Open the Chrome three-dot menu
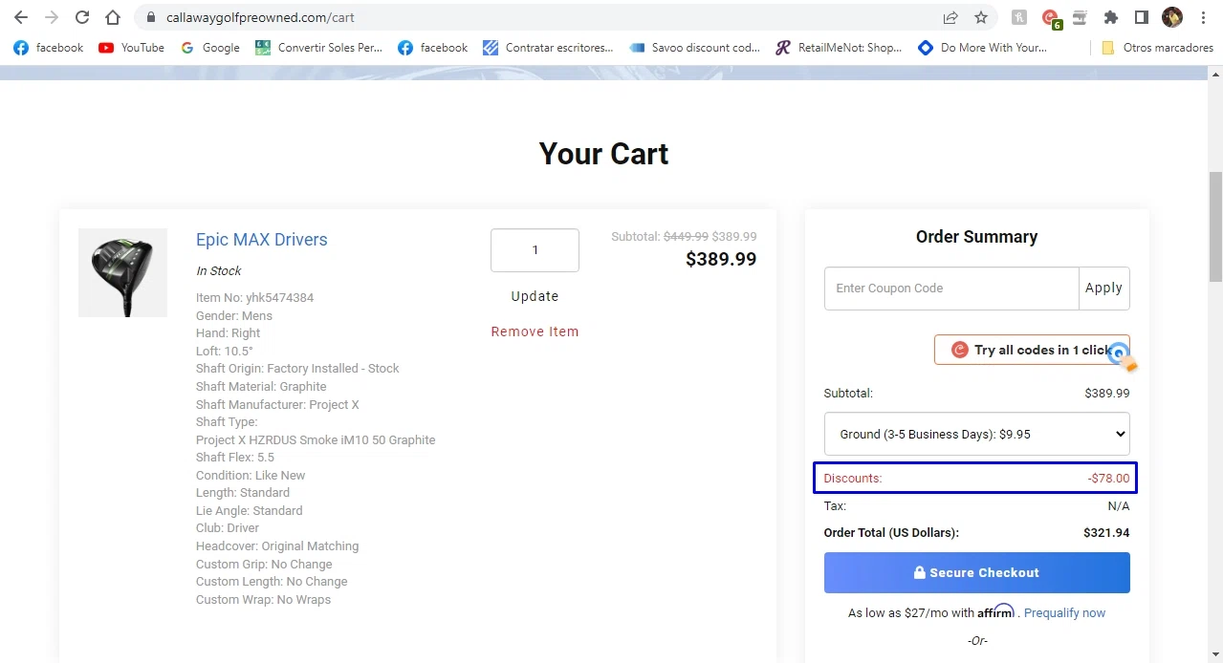This screenshot has height=663, width=1223. [x=1203, y=17]
